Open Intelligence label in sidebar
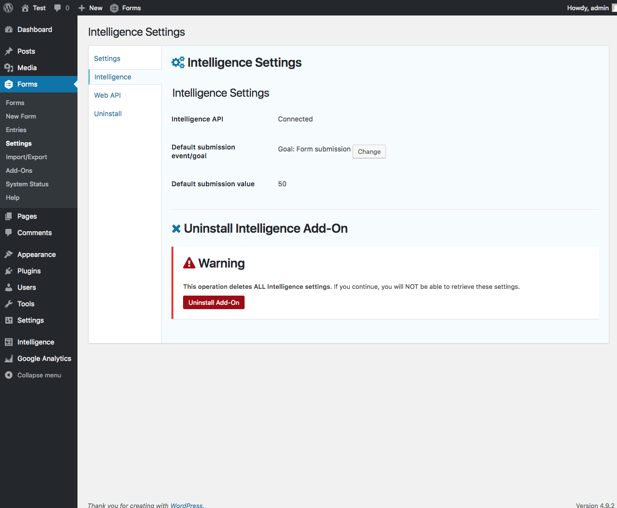The image size is (617, 508). (36, 342)
